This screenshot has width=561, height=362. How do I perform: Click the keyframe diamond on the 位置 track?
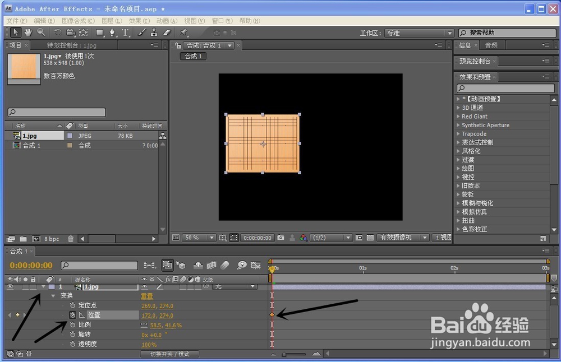272,314
